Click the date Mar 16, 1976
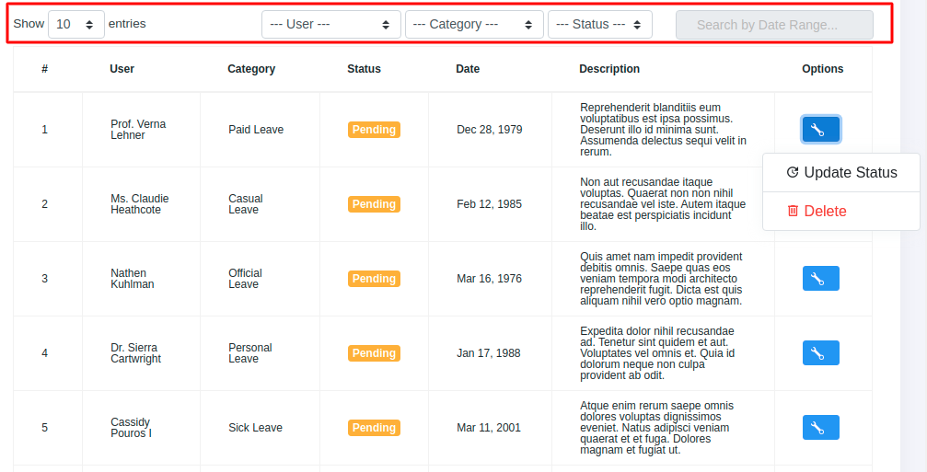 click(489, 278)
